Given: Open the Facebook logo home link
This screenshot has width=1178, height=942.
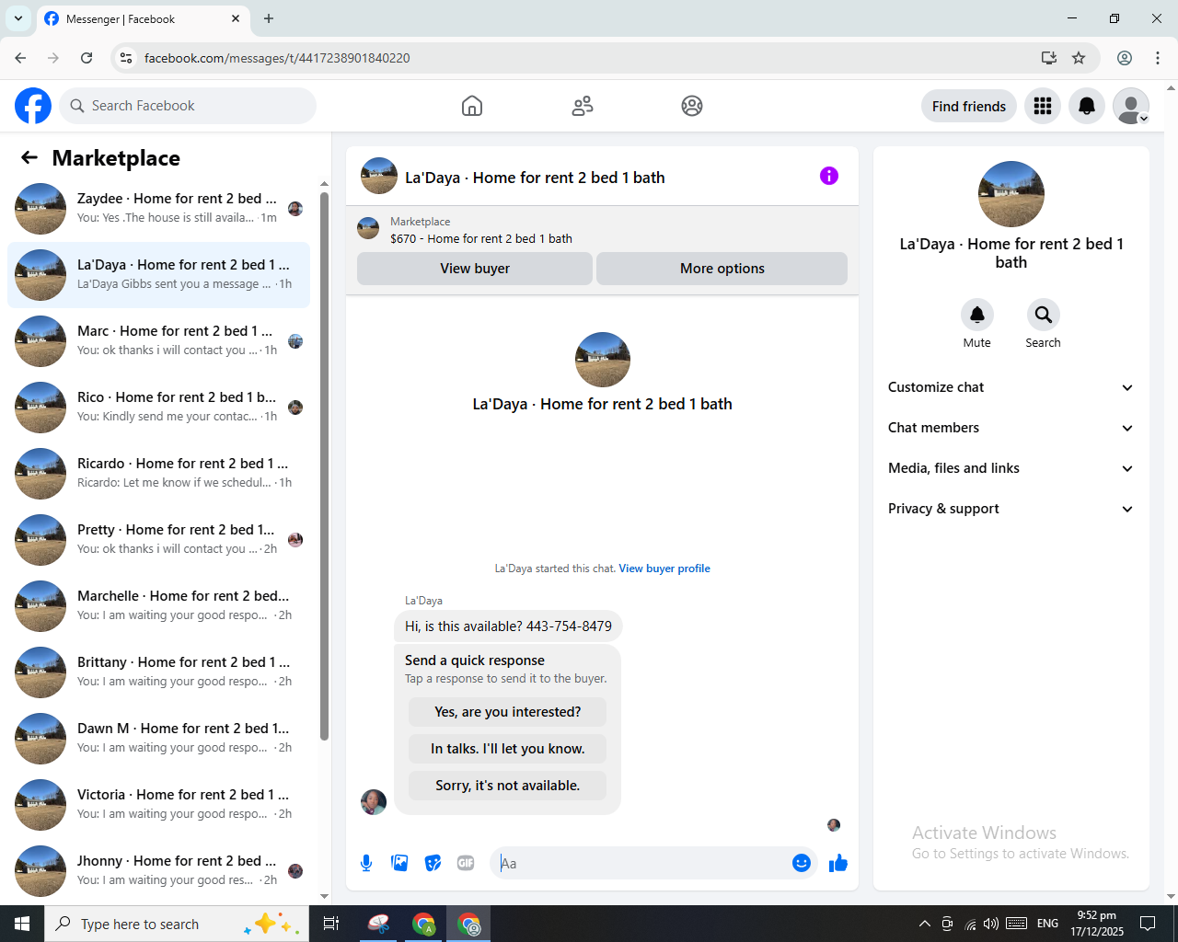Looking at the screenshot, I should coord(33,106).
